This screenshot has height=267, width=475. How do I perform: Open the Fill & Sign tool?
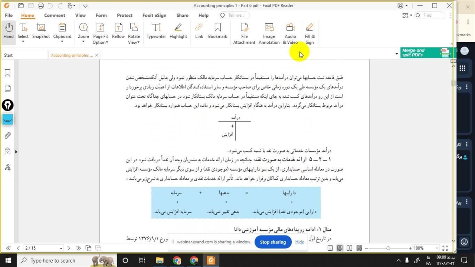309,33
